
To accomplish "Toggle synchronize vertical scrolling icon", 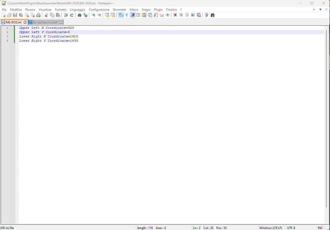I will click(x=107, y=15).
